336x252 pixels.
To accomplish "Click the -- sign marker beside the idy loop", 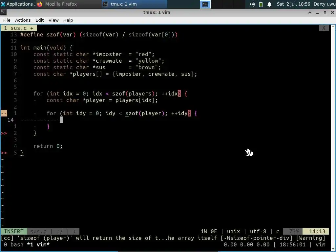I will tap(4, 113).
